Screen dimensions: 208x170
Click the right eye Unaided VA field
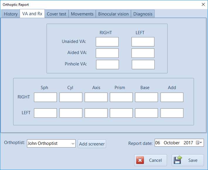click(107, 42)
